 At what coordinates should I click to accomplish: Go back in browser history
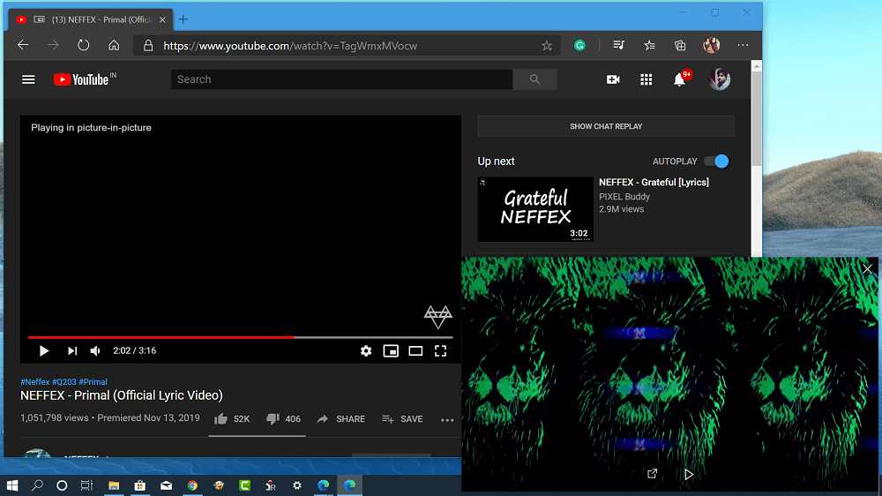23,45
